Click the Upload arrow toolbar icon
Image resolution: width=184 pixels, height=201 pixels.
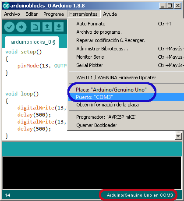click(x=21, y=27)
